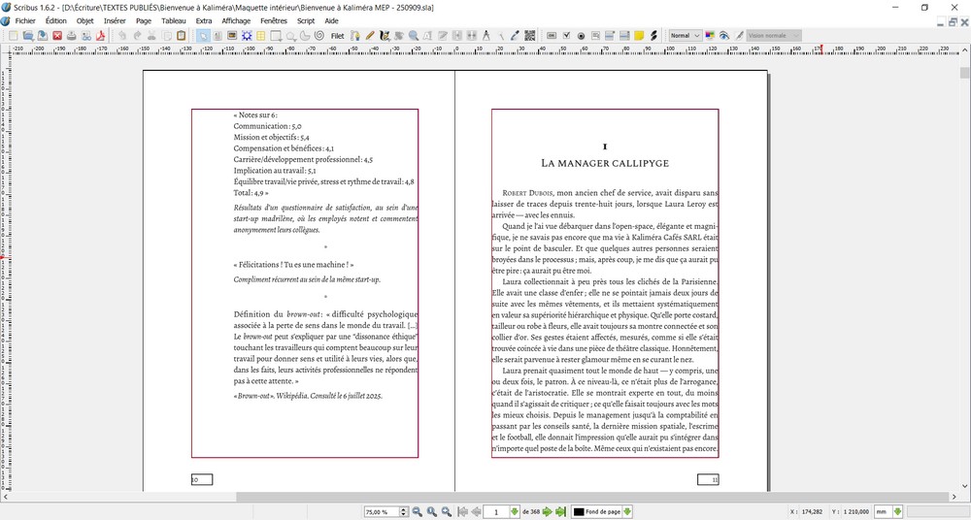The height and width of the screenshot is (520, 971).
Task: Close the document with red X icon
Action: (x=57, y=35)
